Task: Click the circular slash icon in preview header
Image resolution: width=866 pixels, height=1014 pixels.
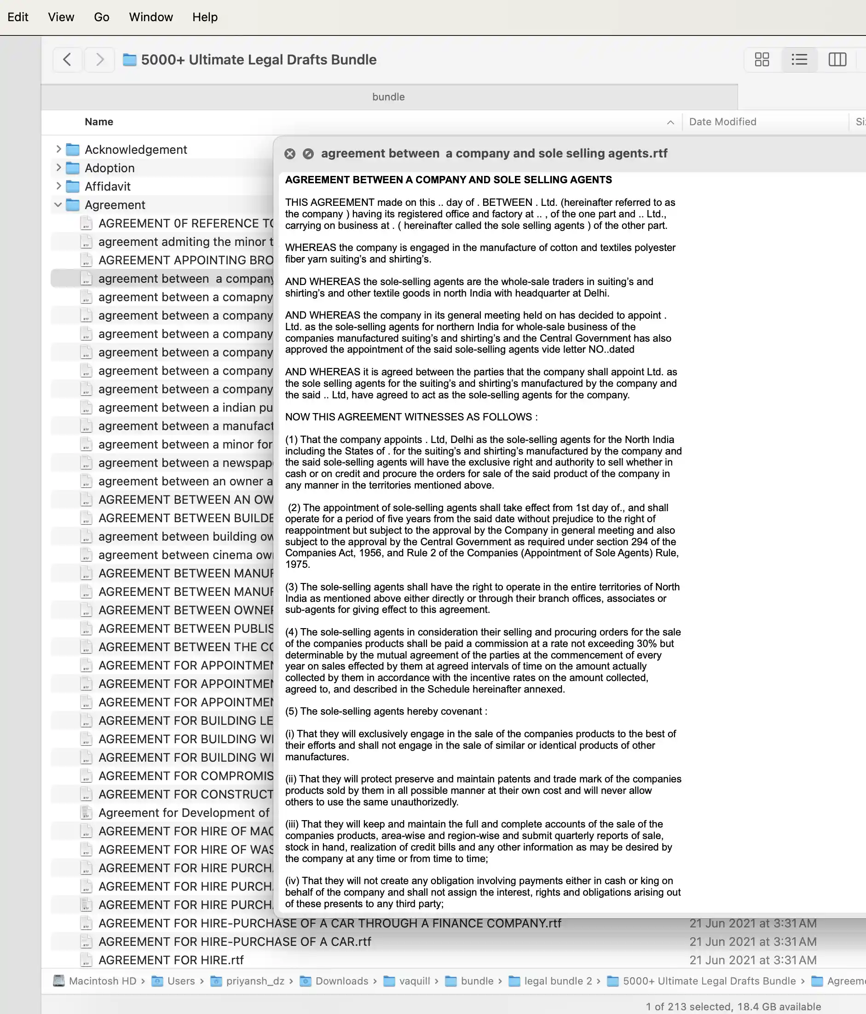Action: click(308, 154)
